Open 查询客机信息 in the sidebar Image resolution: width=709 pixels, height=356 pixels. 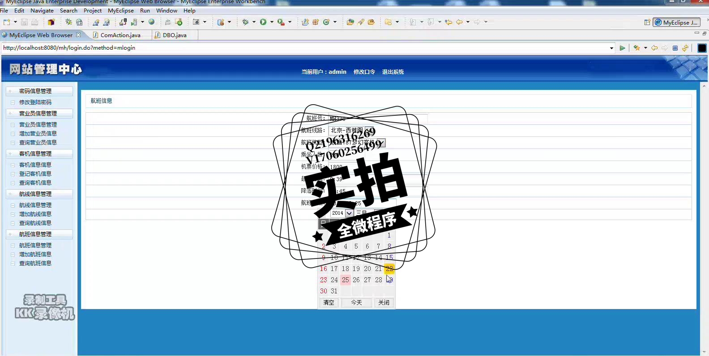35,182
